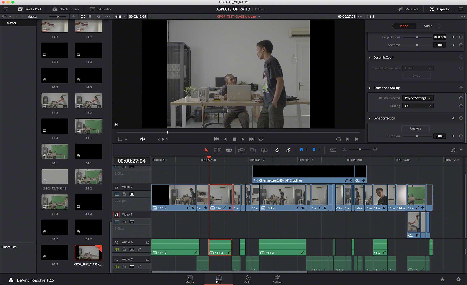Activate the blade edit mode tool

pos(229,150)
